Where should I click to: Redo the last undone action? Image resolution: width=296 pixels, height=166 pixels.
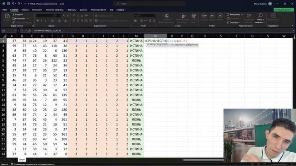[19, 4]
